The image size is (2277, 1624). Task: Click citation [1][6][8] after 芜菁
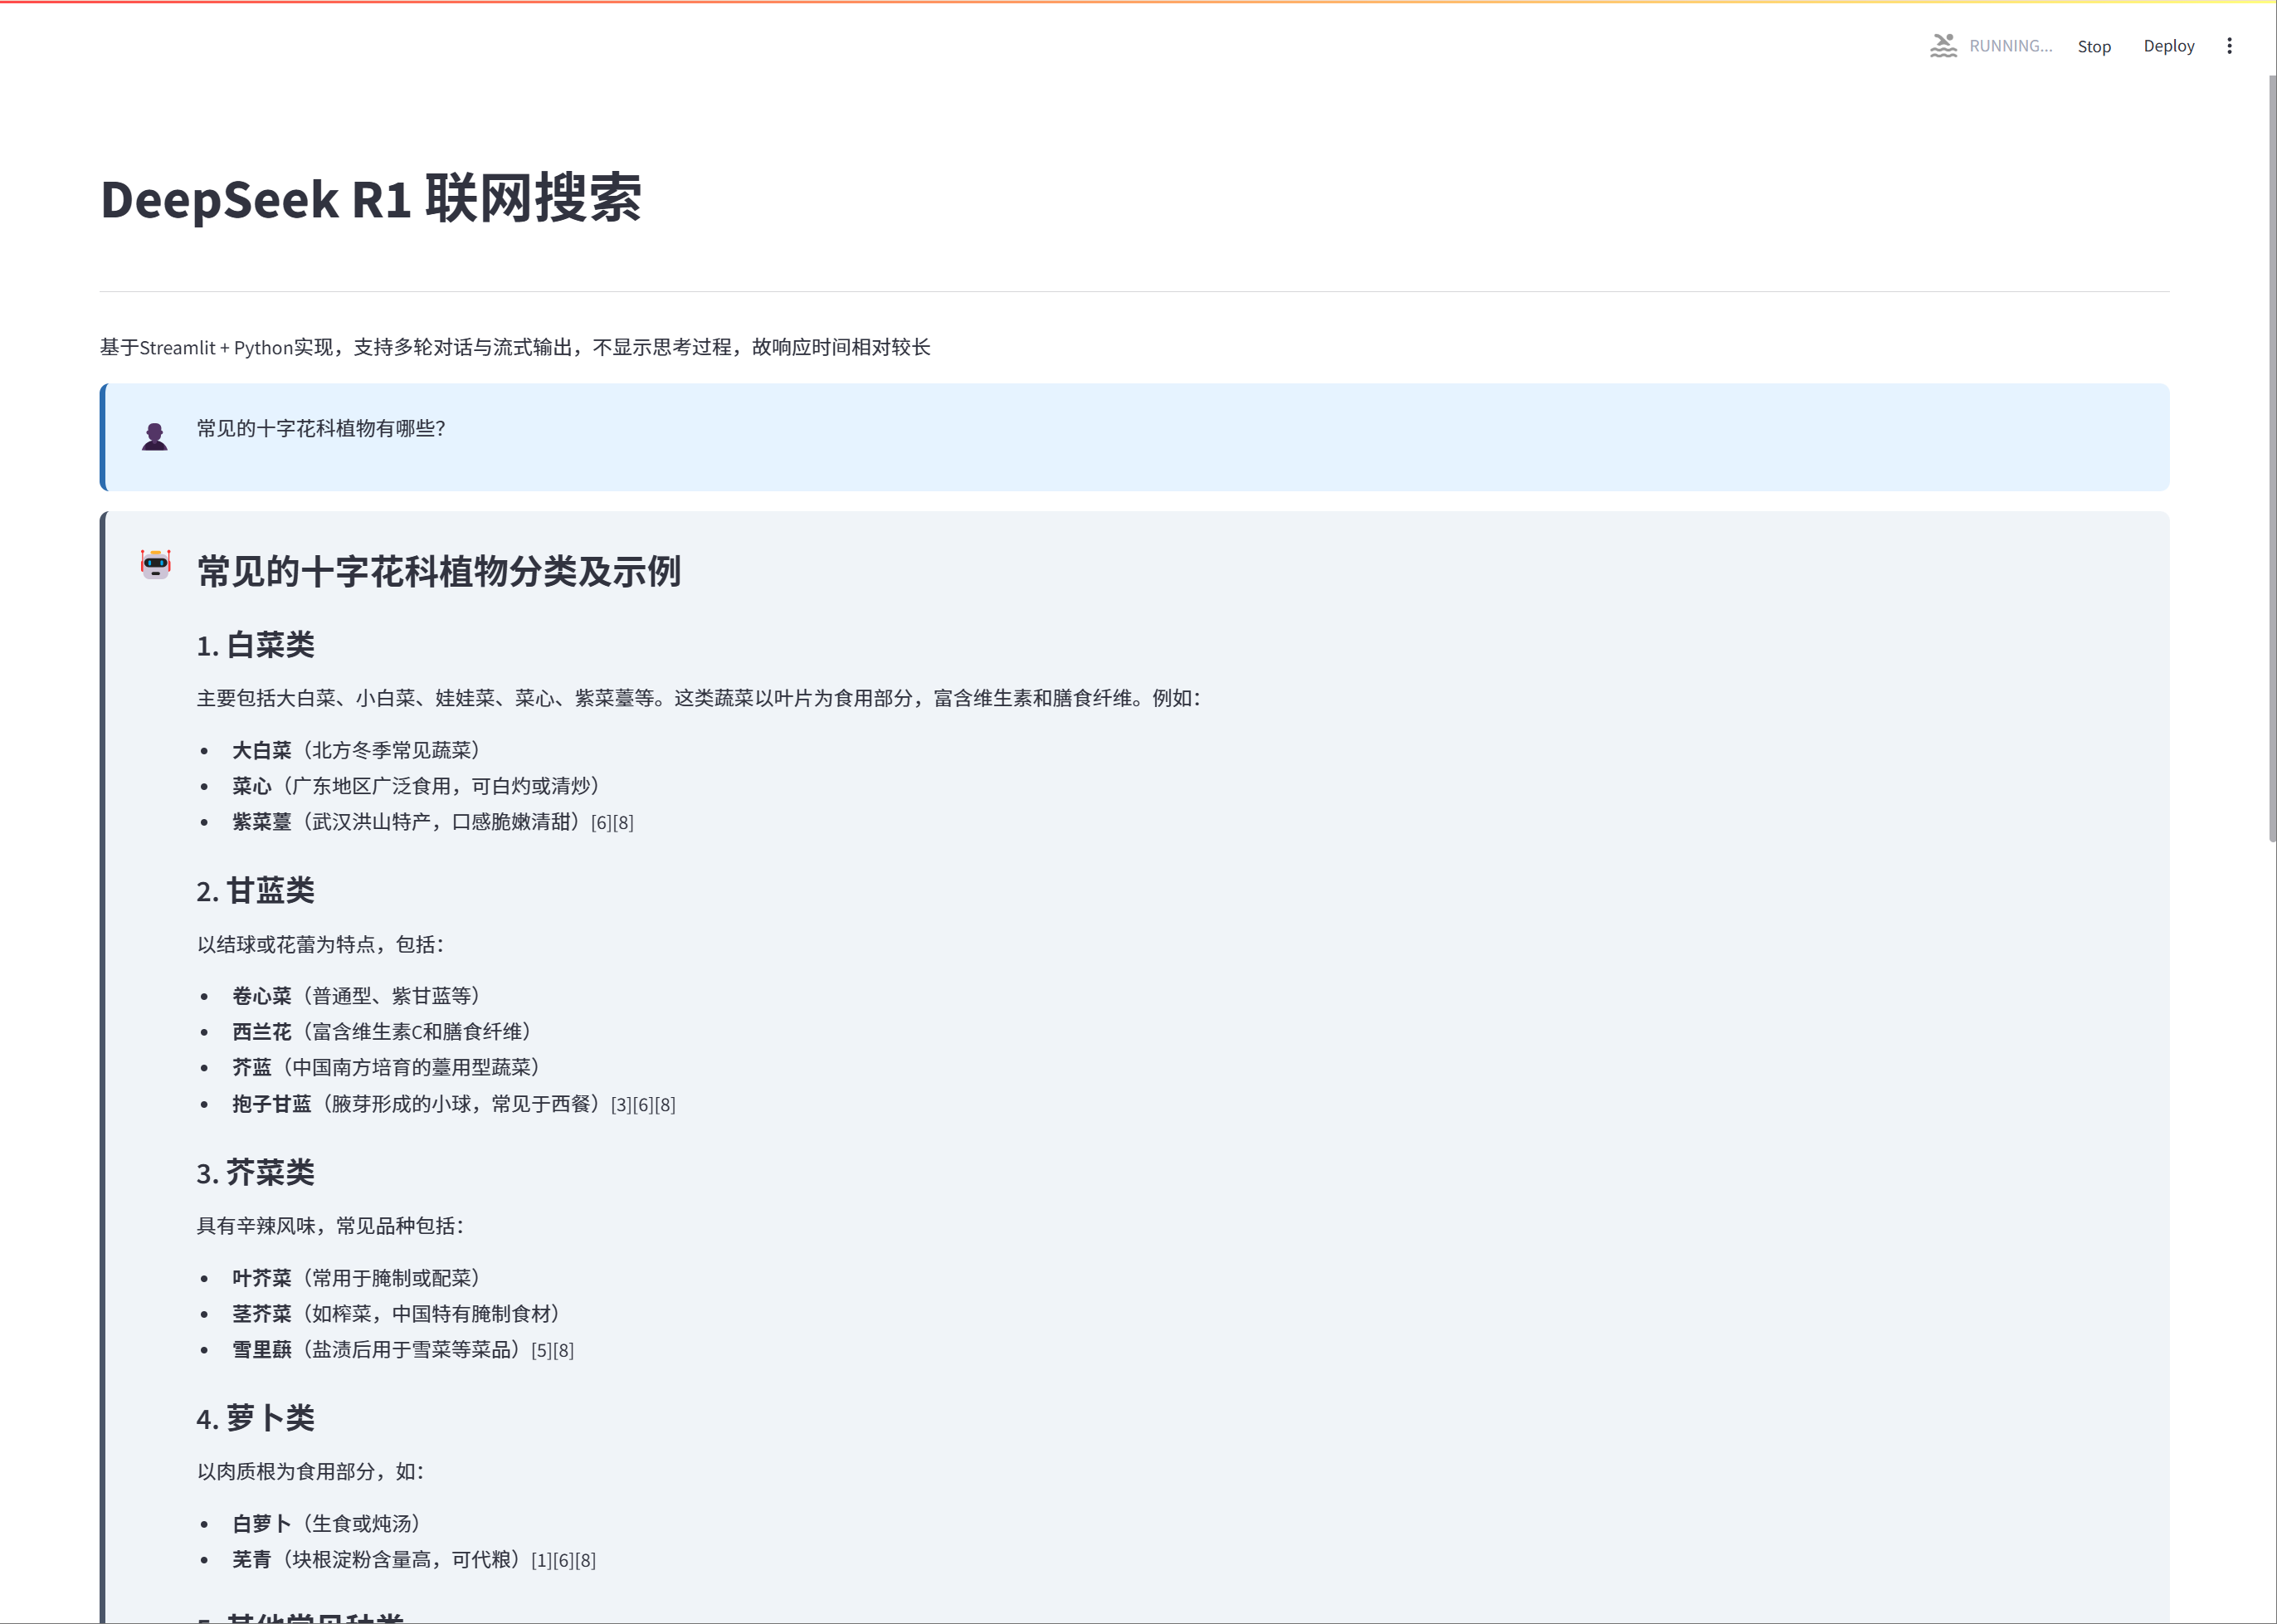click(563, 1561)
